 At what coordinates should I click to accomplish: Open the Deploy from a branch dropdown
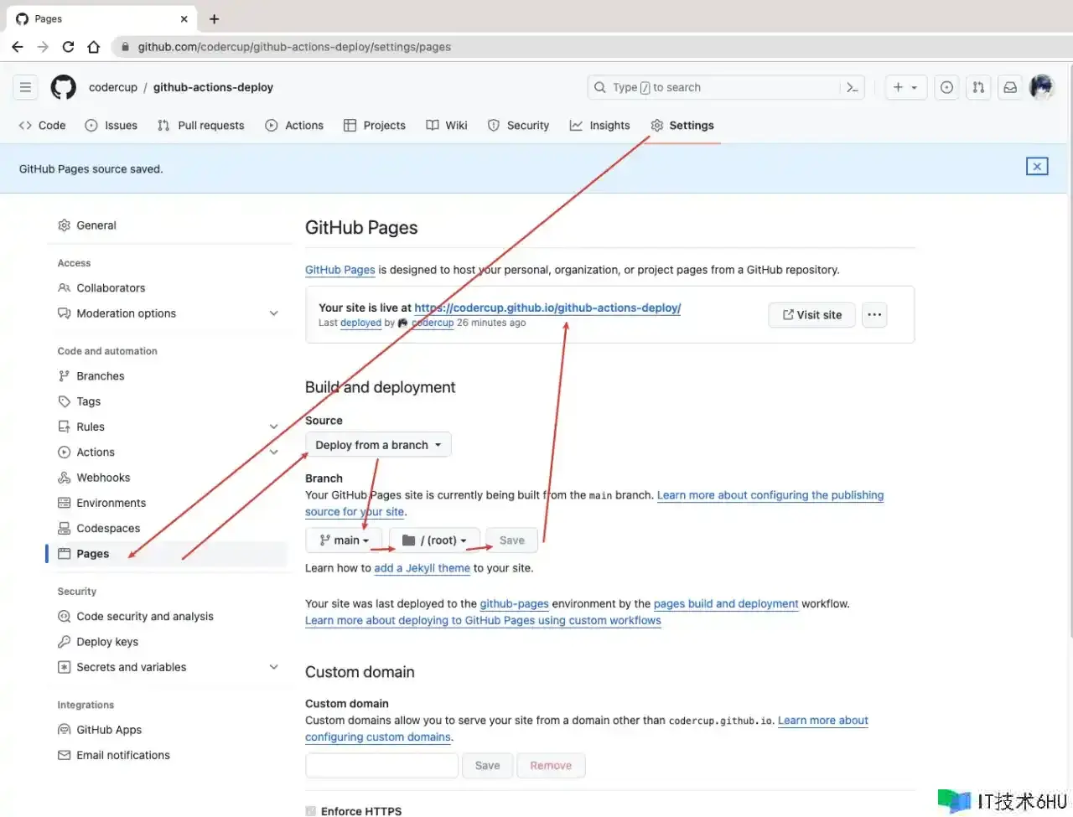378,445
